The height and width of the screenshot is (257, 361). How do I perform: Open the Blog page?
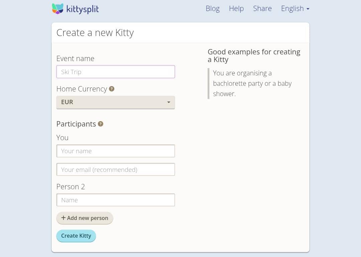[213, 8]
